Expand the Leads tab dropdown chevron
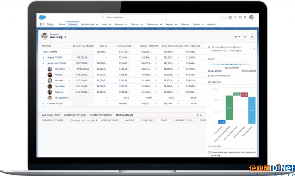Screen dimensions: 295x176 (x=110, y=25)
